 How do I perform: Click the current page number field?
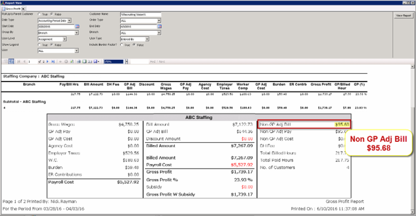point(32,61)
